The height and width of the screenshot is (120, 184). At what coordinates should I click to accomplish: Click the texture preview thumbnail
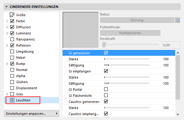(x=81, y=30)
